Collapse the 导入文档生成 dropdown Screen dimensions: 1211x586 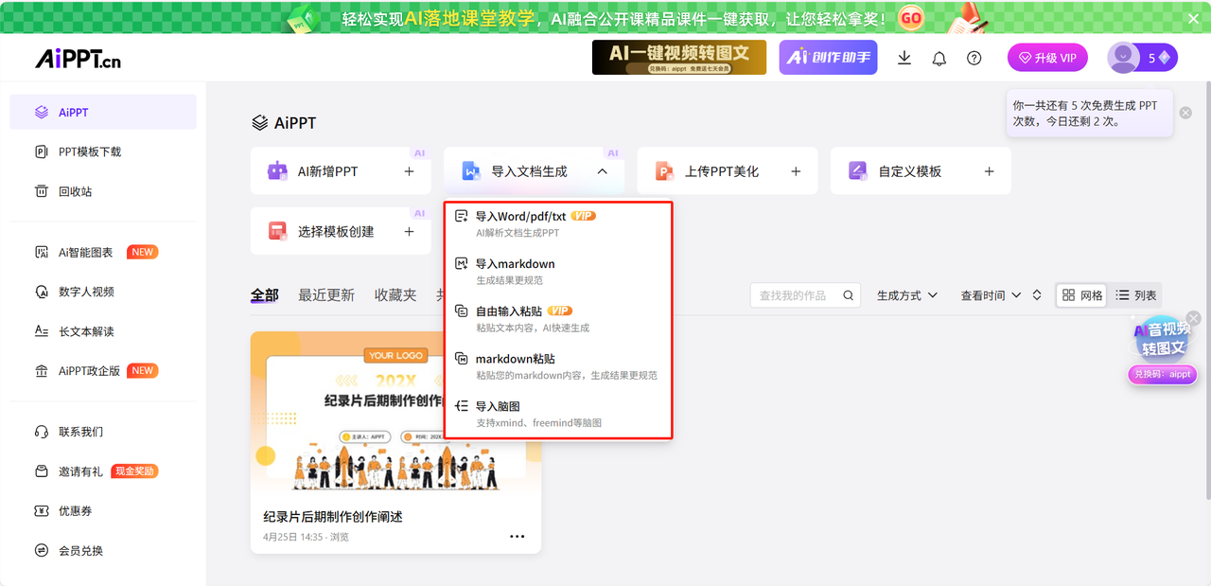(602, 171)
